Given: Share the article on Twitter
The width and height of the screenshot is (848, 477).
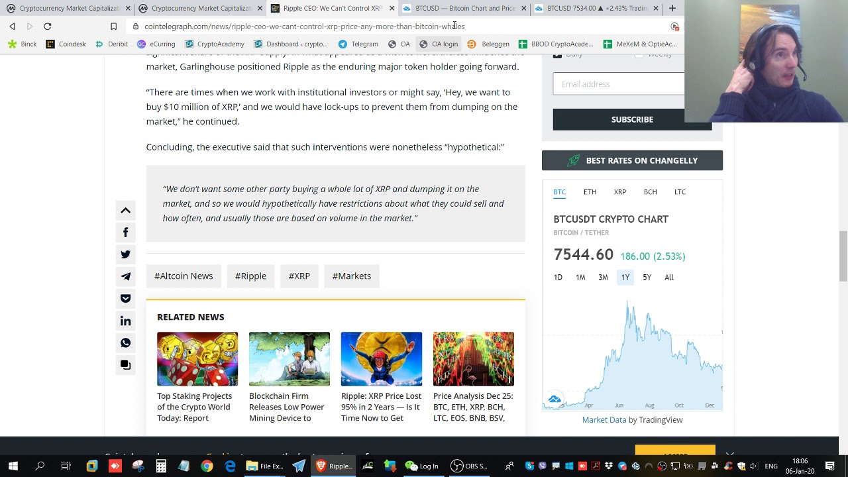Looking at the screenshot, I should 125,254.
